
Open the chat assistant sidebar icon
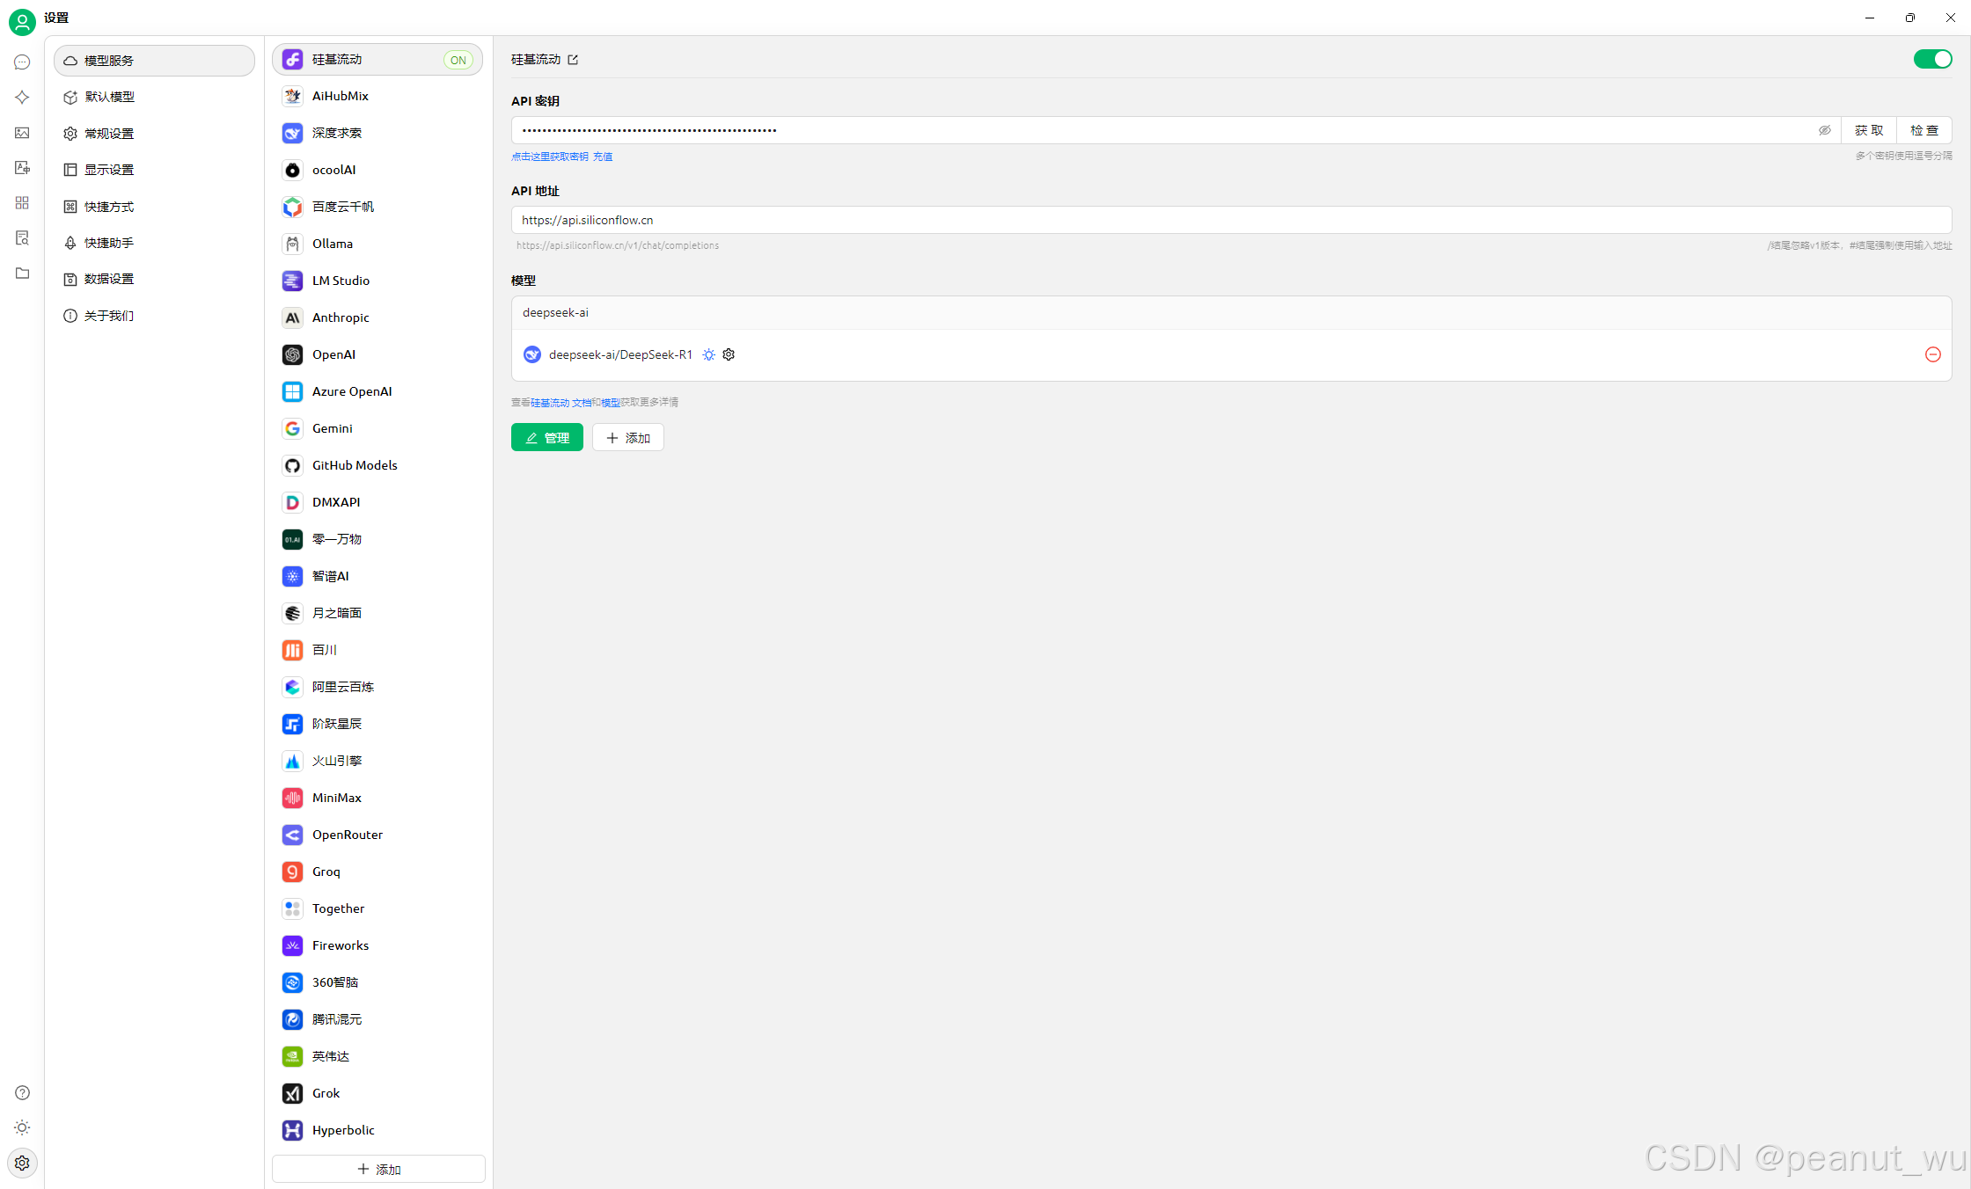pyautogui.click(x=22, y=62)
